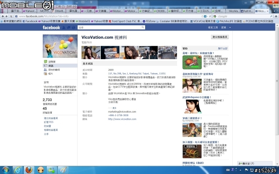The width and height of the screenshot is (279, 174).
Task: Click the show-all link in sponsored header
Action: click(223, 48)
